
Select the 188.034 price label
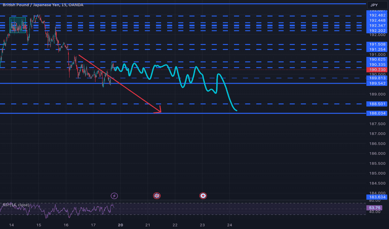coord(377,113)
